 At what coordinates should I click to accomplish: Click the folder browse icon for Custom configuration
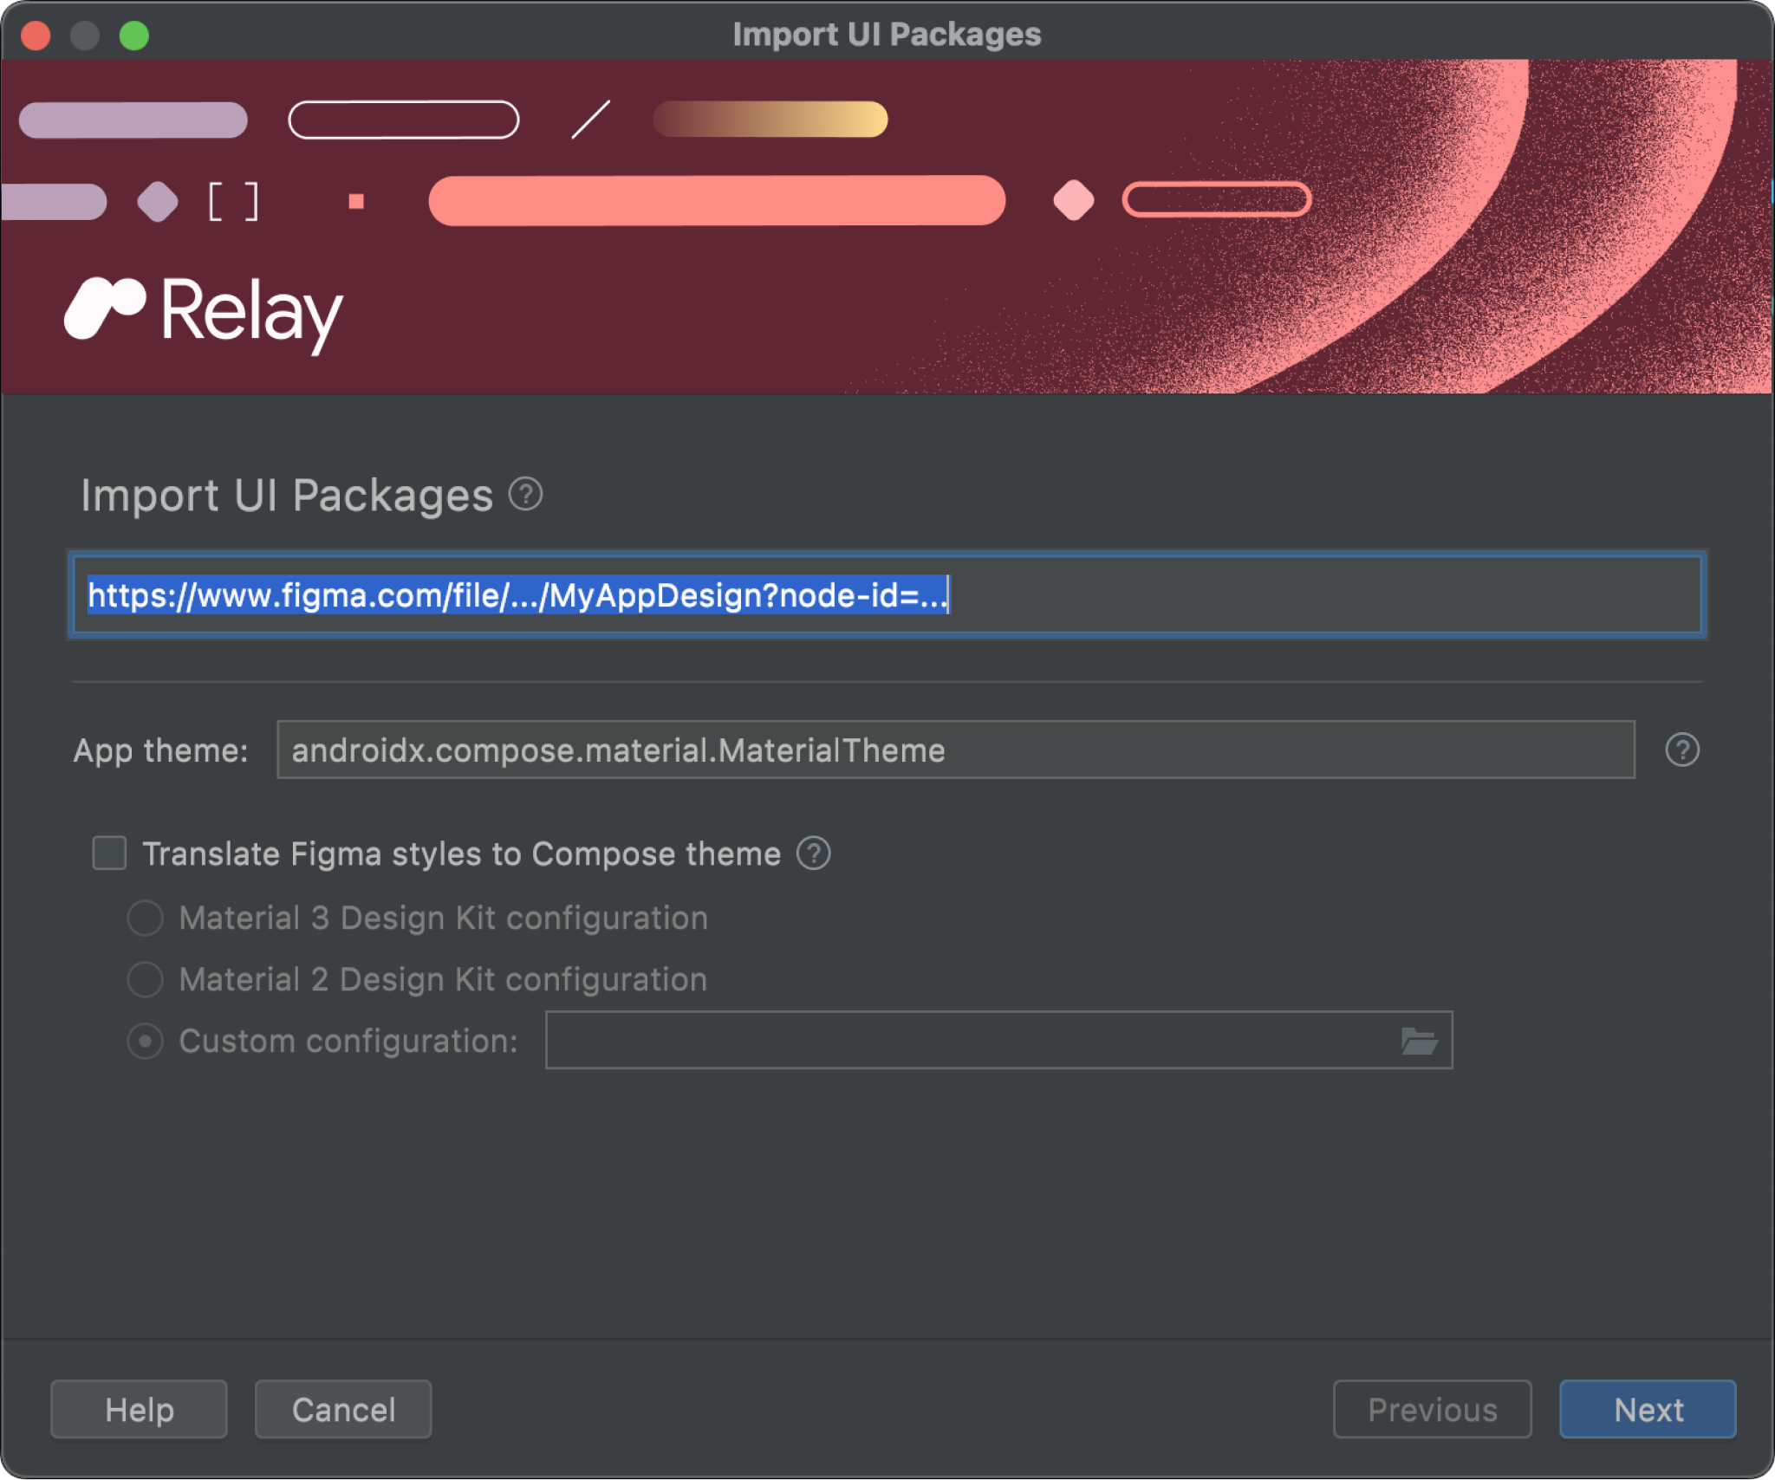point(1420,1041)
